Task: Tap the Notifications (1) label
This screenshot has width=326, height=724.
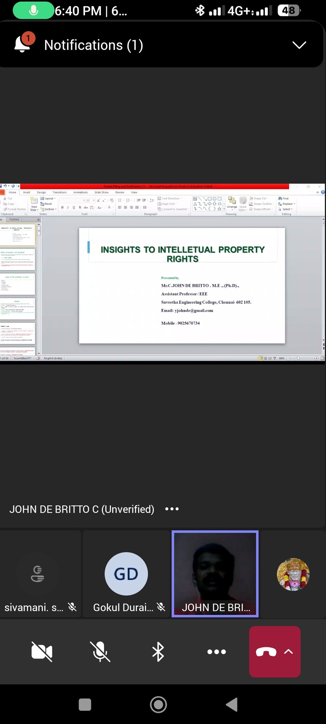Action: click(93, 45)
